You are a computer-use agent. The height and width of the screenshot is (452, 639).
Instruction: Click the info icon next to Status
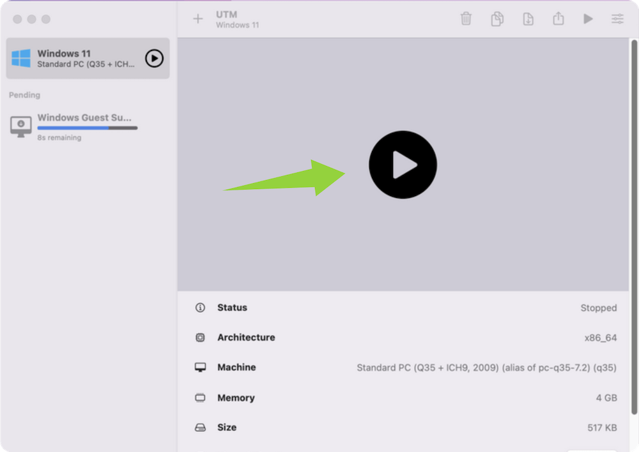201,308
